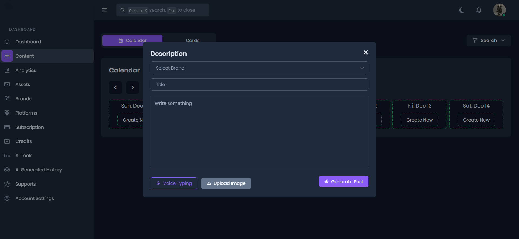This screenshot has width=519, height=239.
Task: Click into the Title input field
Action: point(259,84)
